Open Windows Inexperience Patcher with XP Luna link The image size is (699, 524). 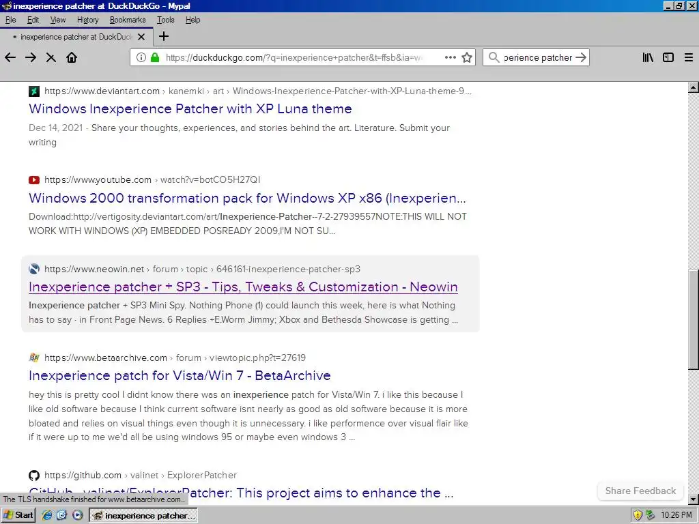[190, 108]
